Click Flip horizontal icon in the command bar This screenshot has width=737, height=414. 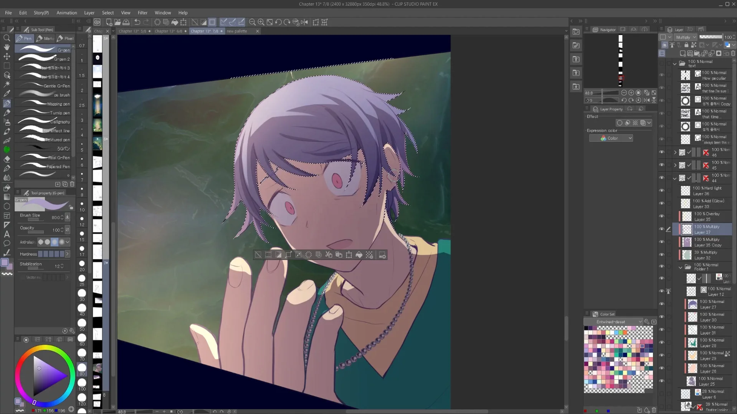[305, 22]
